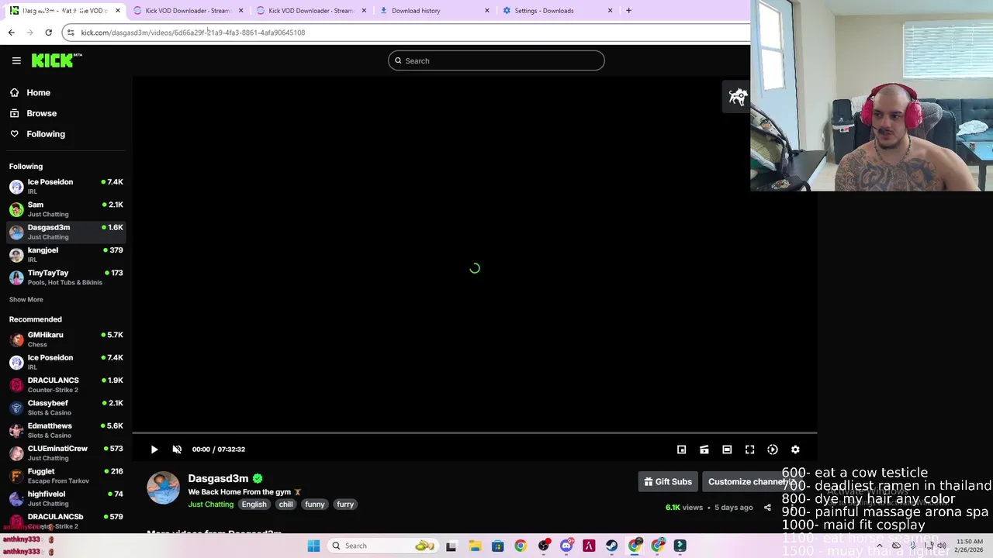Share this video
Screen dimensions: 993x558
[767, 508]
